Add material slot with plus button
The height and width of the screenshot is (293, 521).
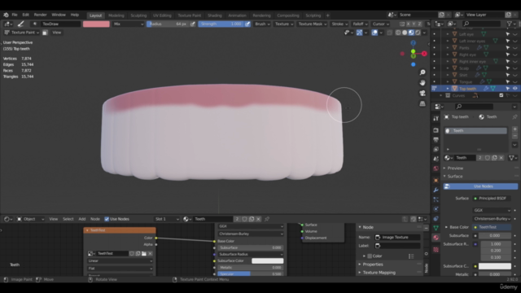(514, 129)
